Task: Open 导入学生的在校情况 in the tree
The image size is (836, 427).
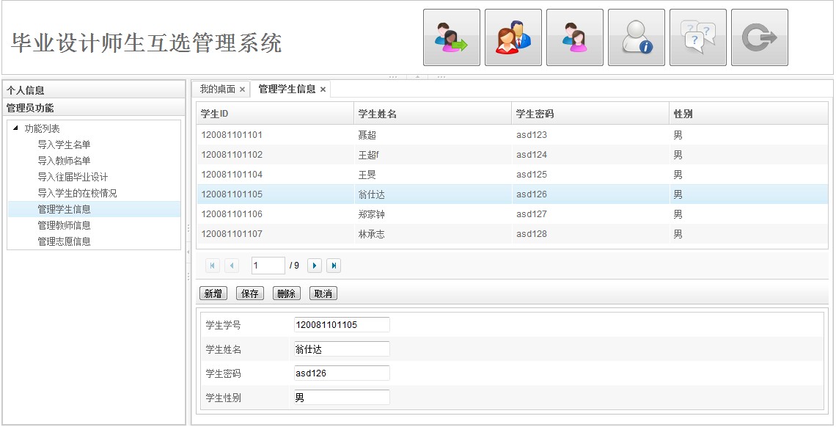Action: point(77,193)
